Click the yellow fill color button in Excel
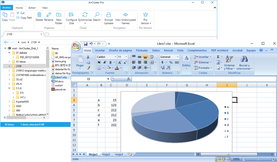This screenshot has height=162, width=277. tap(109, 68)
